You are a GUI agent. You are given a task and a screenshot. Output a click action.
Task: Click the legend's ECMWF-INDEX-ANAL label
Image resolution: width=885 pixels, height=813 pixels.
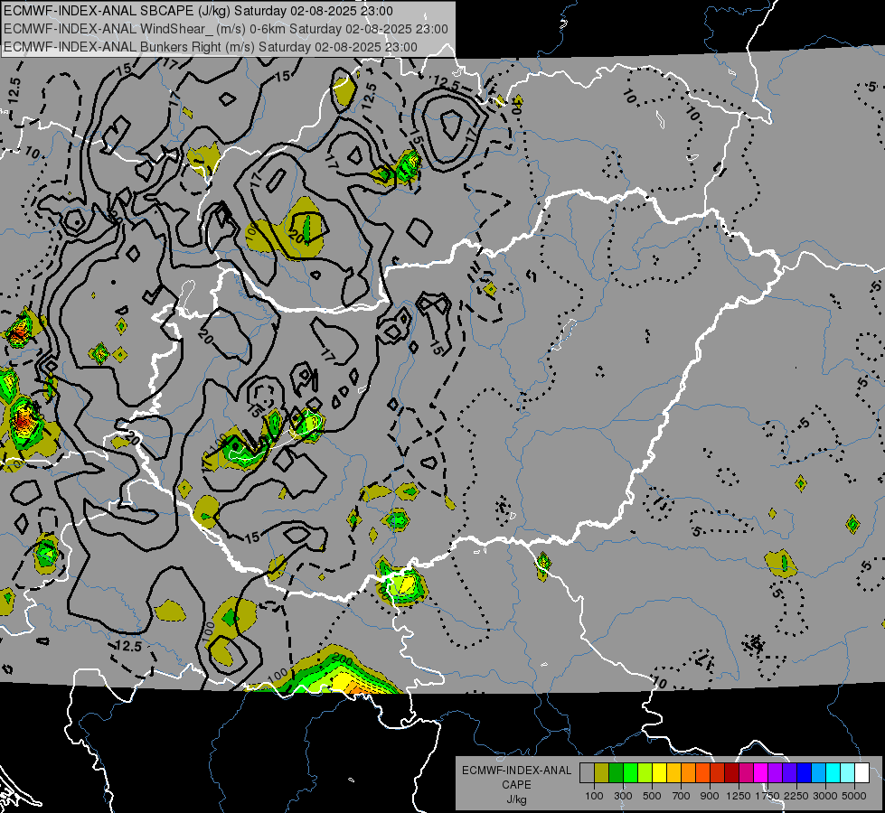[x=516, y=771]
